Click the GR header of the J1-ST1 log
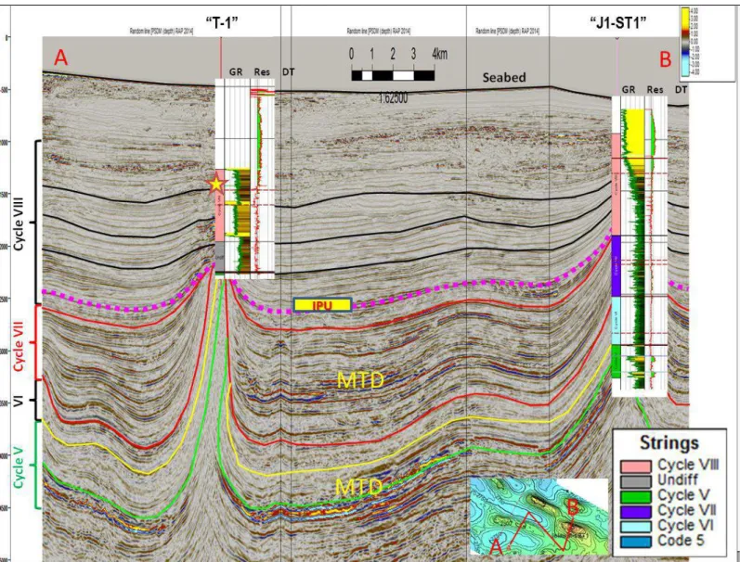Image resolution: width=740 pixels, height=562 pixels. (x=629, y=89)
